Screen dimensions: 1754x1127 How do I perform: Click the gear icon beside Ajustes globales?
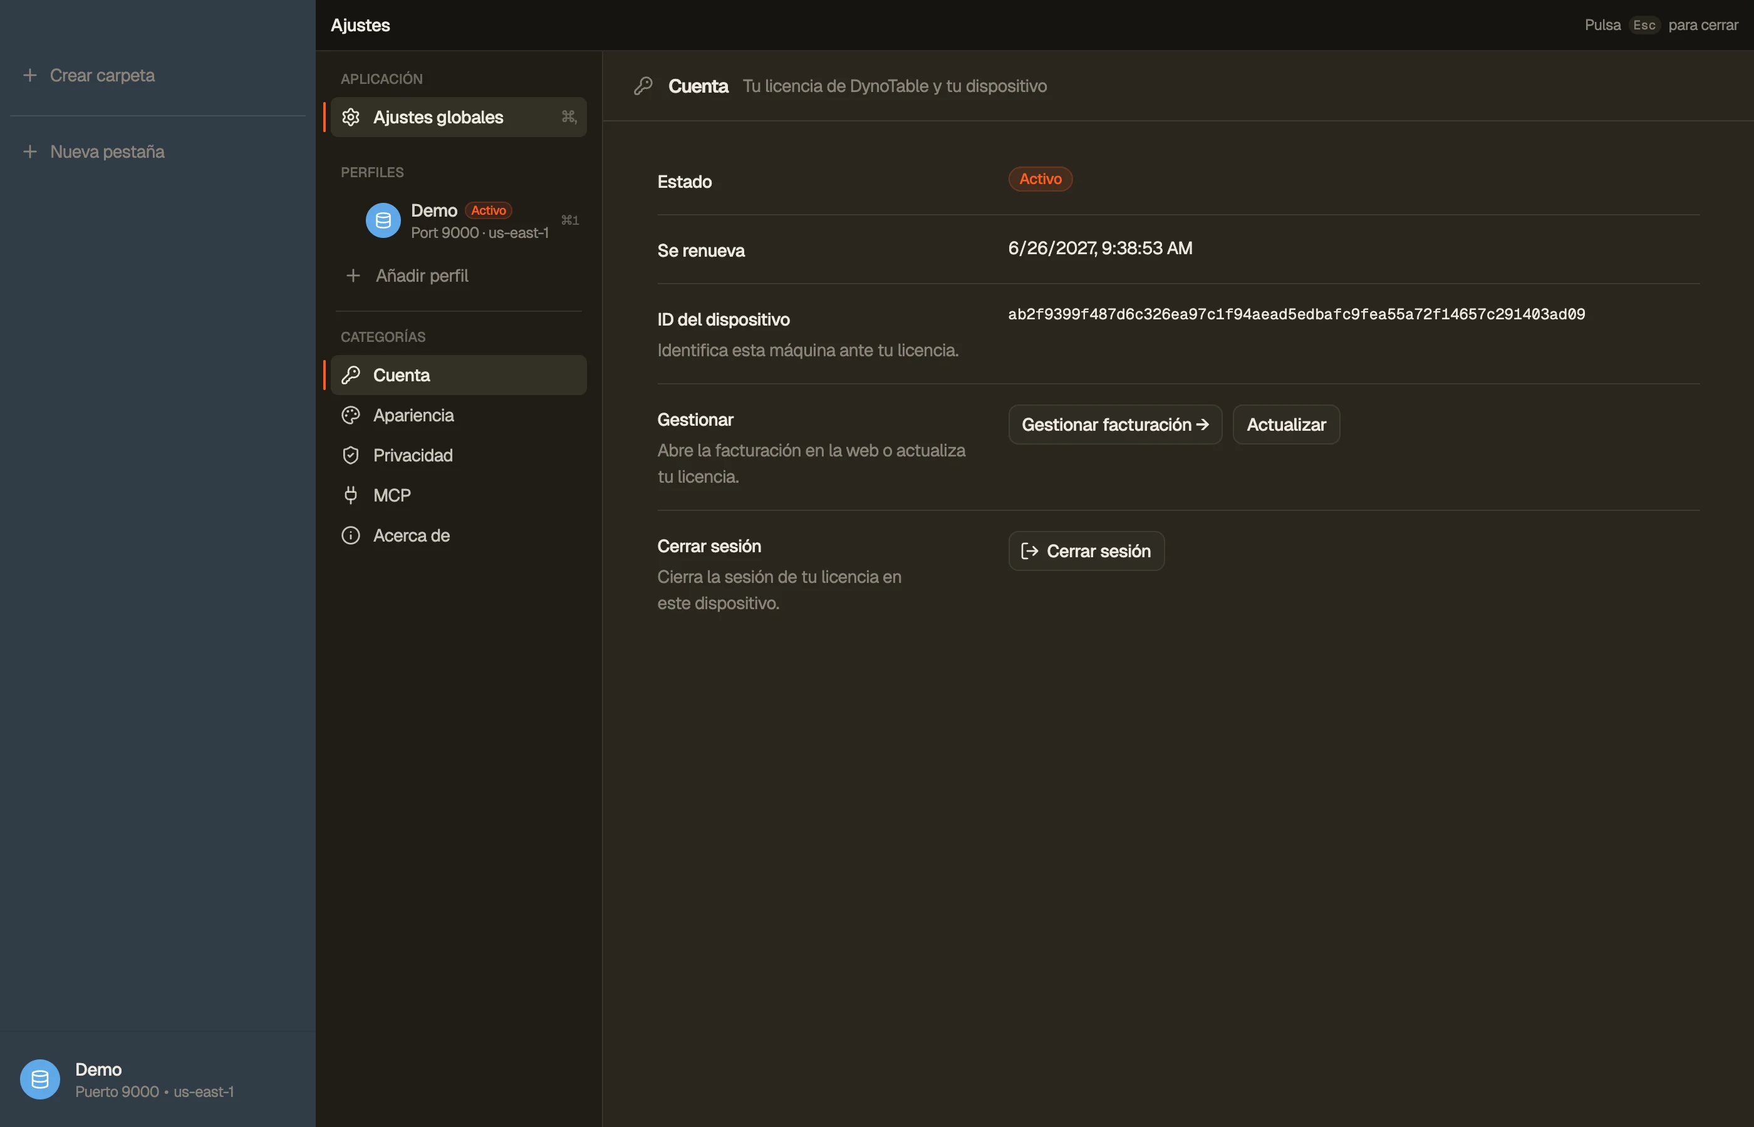coord(351,117)
